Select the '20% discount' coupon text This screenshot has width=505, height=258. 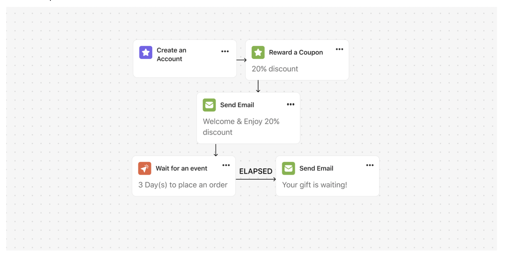click(274, 69)
